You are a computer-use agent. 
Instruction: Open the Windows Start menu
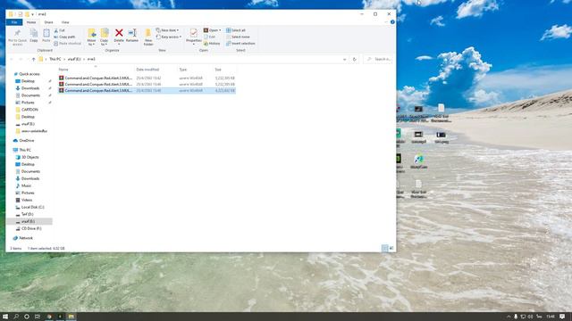(x=5, y=317)
